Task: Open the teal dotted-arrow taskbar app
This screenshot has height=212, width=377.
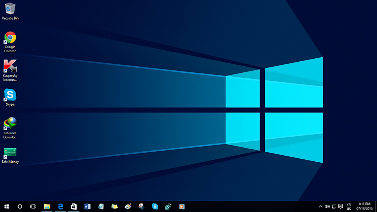Action: coord(168,206)
